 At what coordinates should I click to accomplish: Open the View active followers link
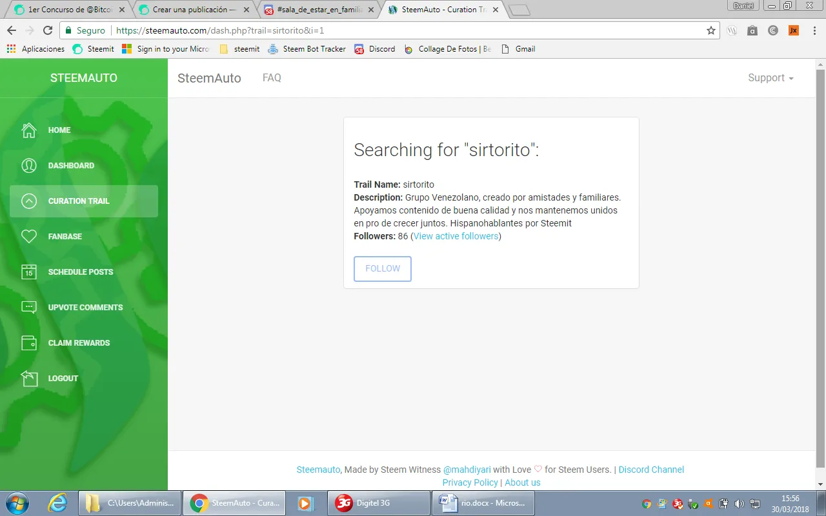456,236
